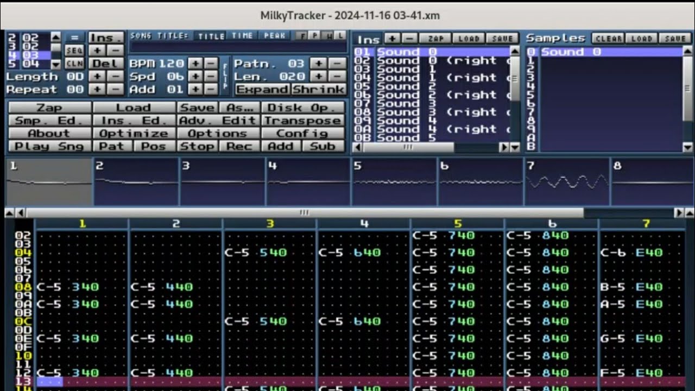
Task: Click the Sub channel button
Action: pyautogui.click(x=324, y=146)
